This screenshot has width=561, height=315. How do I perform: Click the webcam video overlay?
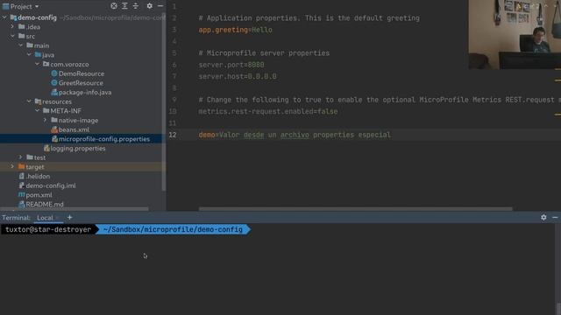pyautogui.click(x=515, y=35)
